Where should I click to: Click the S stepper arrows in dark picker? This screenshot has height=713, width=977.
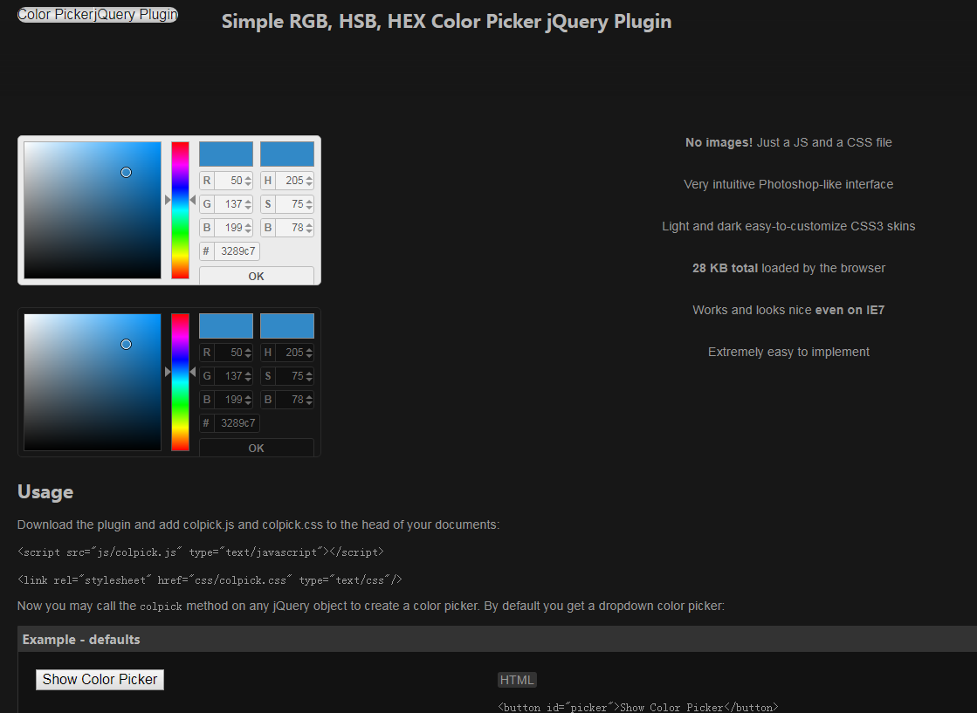tap(309, 376)
